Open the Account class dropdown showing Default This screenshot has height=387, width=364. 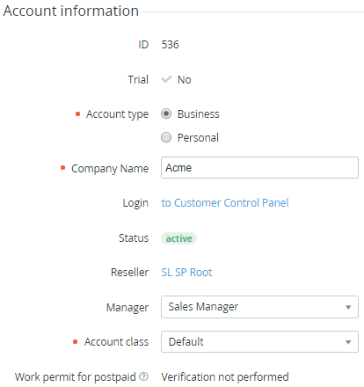tap(259, 342)
